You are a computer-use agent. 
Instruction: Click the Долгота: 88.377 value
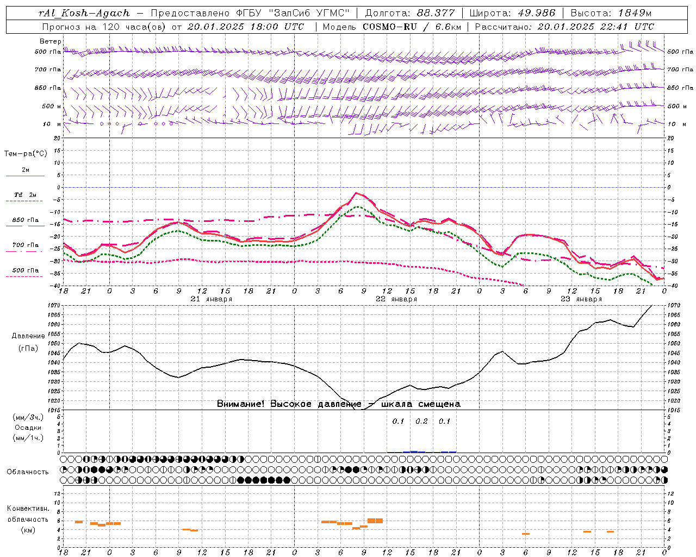[x=410, y=13]
